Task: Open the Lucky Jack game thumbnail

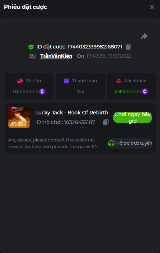Action: (x=19, y=118)
